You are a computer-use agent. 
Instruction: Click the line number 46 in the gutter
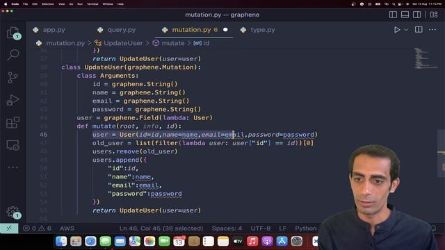point(43,135)
